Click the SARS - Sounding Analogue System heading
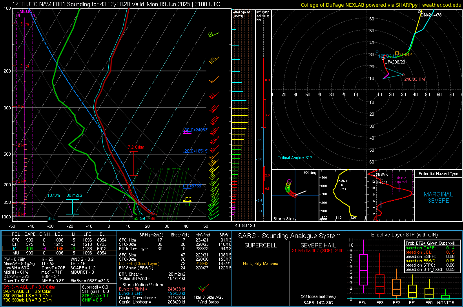Image resolution: width=463 pixels, height=307 pixels. coord(290,236)
